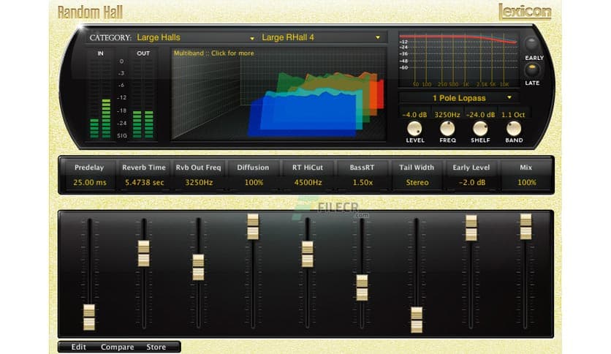Click the 3250Hz value above FREQ knob
Screen dimensions: 611x354
[x=447, y=115]
